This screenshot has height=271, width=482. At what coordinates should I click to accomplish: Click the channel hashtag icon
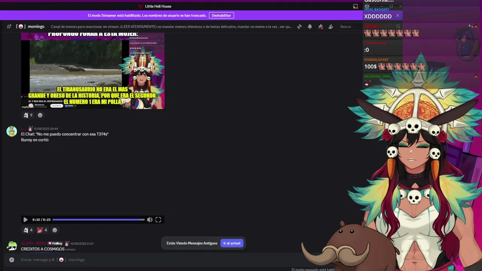[x=9, y=27]
